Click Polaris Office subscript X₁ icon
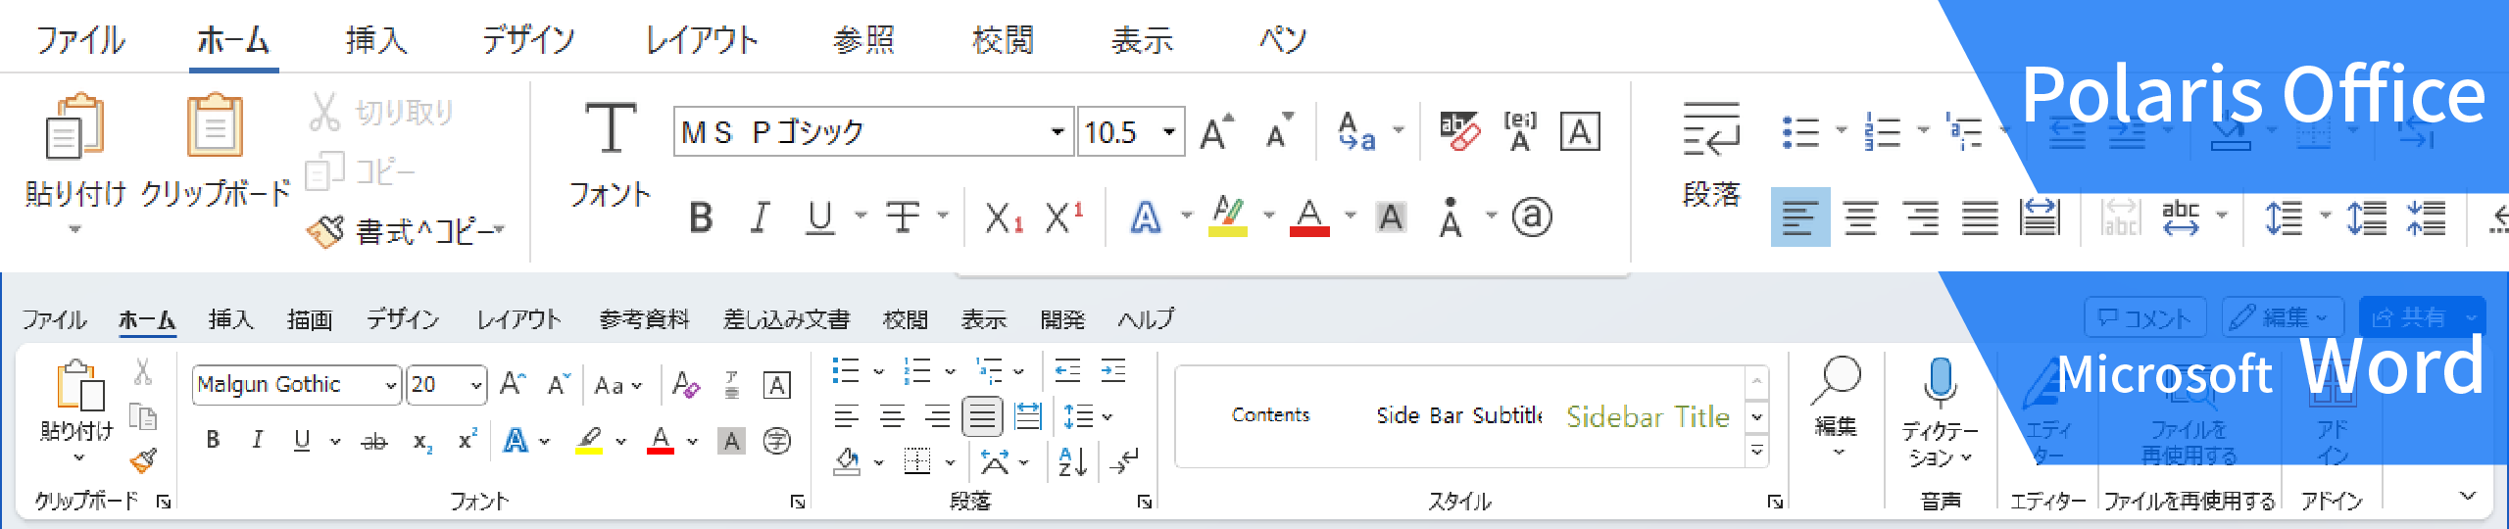2509x529 pixels. (x=1004, y=217)
